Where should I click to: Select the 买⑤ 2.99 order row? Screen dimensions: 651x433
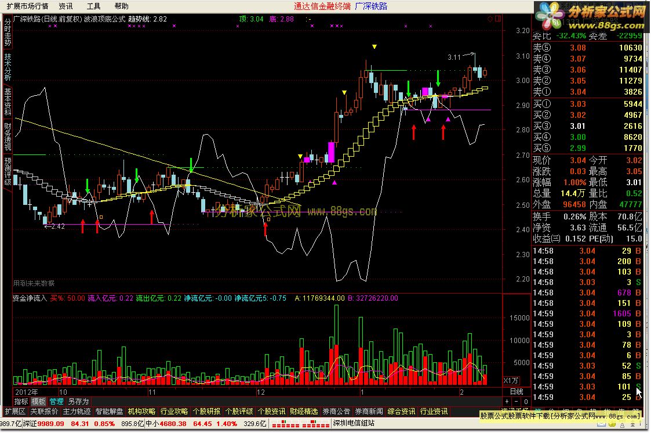pos(587,148)
